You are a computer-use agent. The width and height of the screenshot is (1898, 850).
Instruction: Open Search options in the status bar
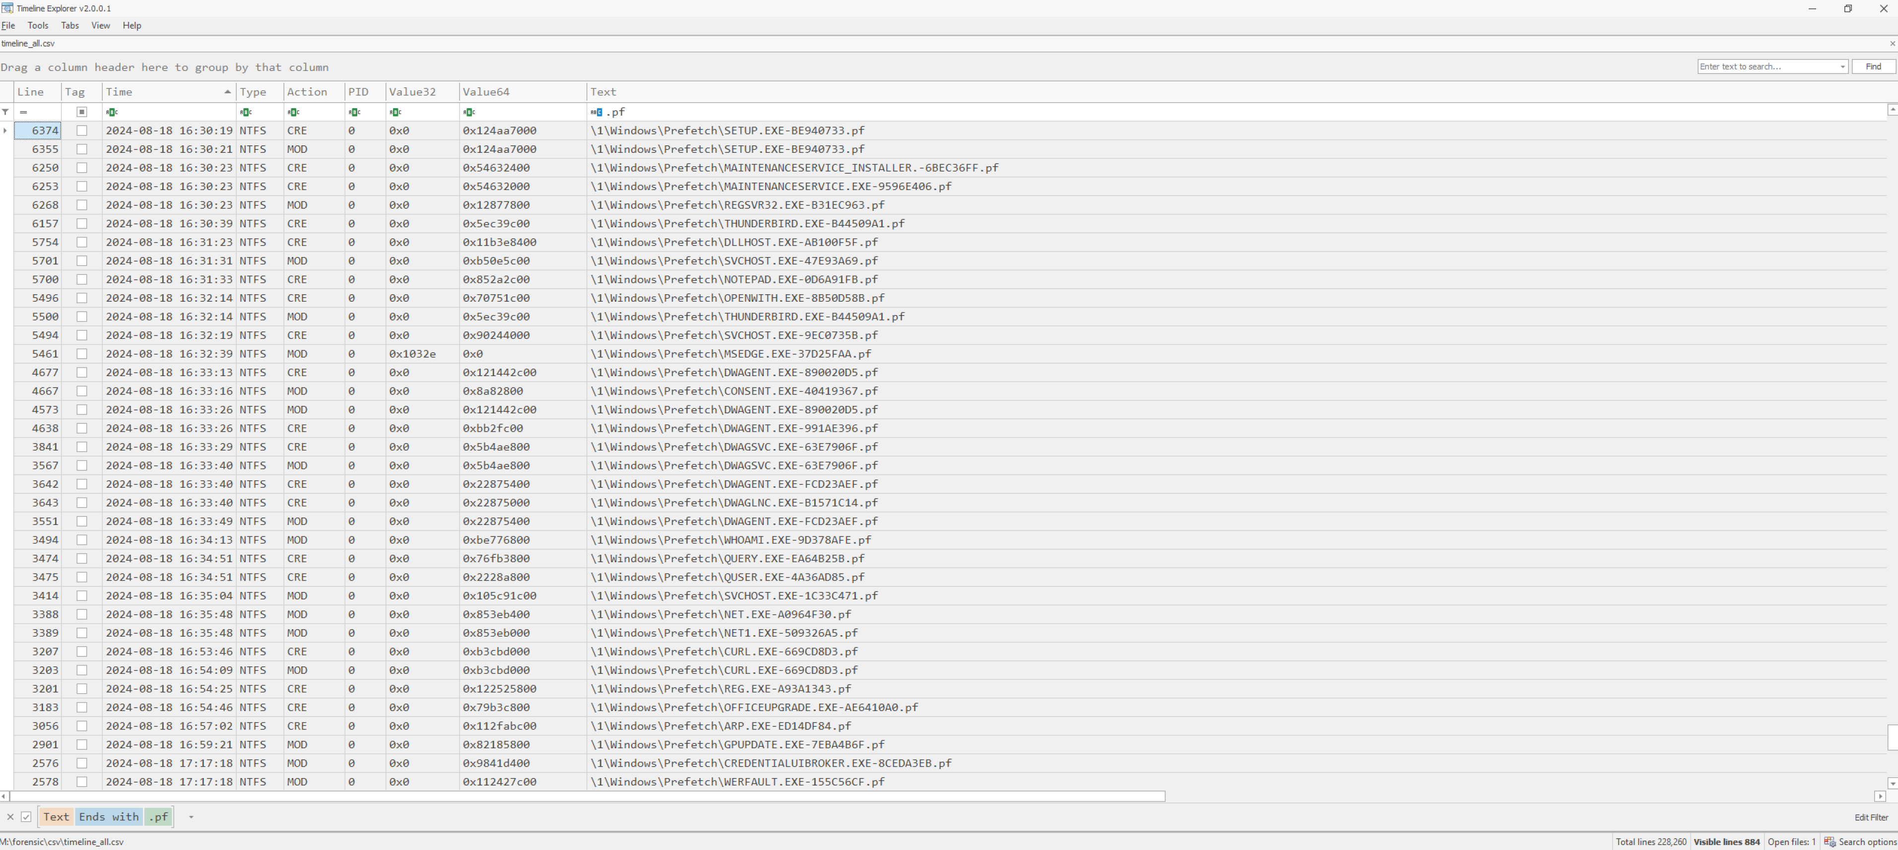click(x=1860, y=842)
